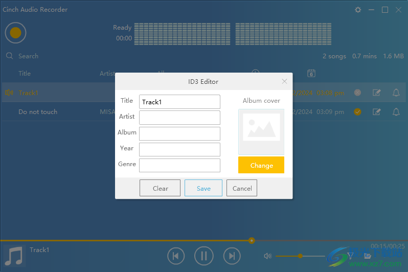408x272 pixels.
Task: Click the speaker icon beside Track1 row
Action: pyautogui.click(x=9, y=93)
